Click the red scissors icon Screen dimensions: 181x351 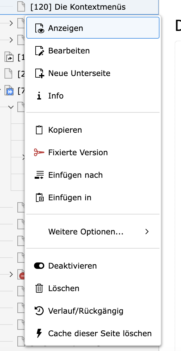coord(39,152)
